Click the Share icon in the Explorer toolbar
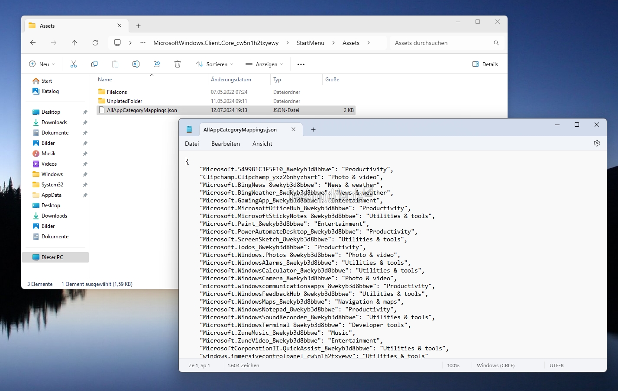 pos(156,64)
